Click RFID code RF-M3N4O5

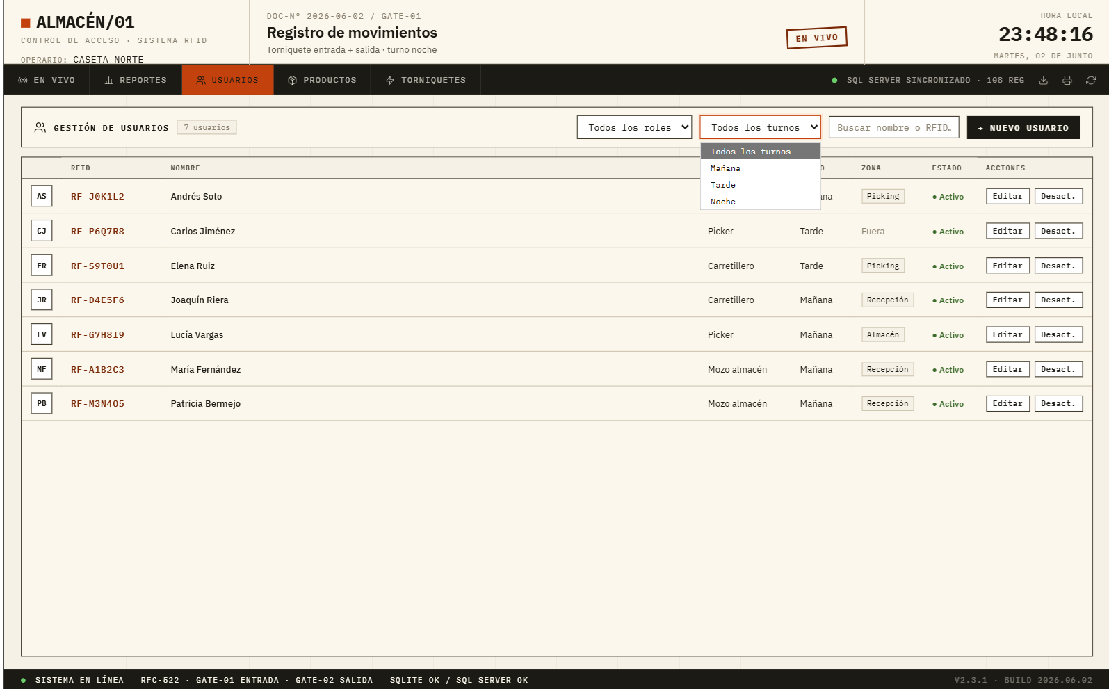(97, 404)
